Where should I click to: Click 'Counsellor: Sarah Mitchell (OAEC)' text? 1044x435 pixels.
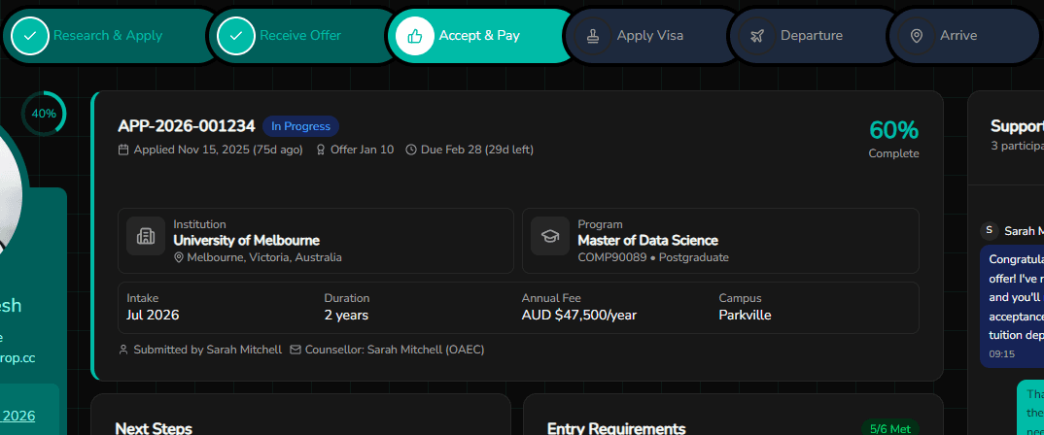click(394, 350)
